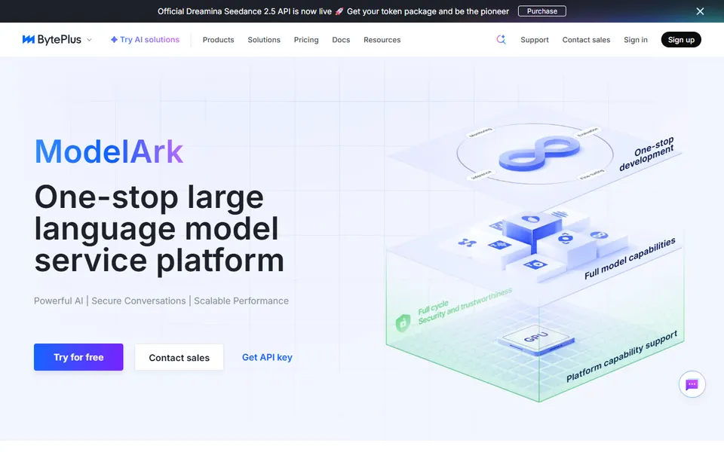Click the white Contact sales hero button

tap(179, 357)
